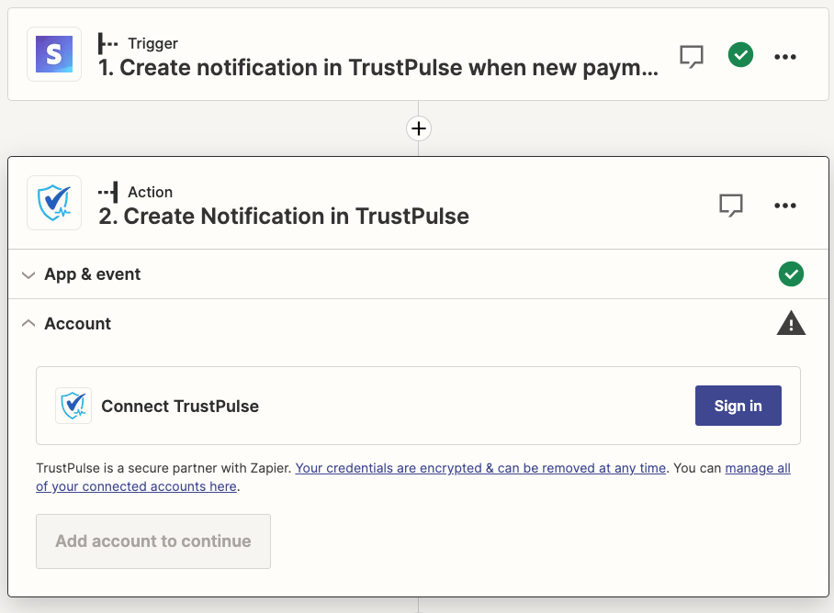Screen dimensions: 834x613
Task: Expand the App & event section chevron
Action: 28,274
